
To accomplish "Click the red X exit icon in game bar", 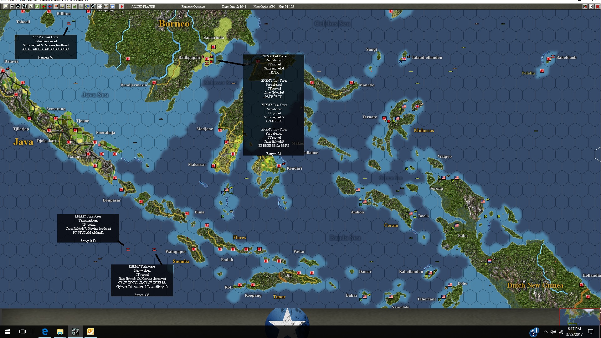I will point(598,7).
